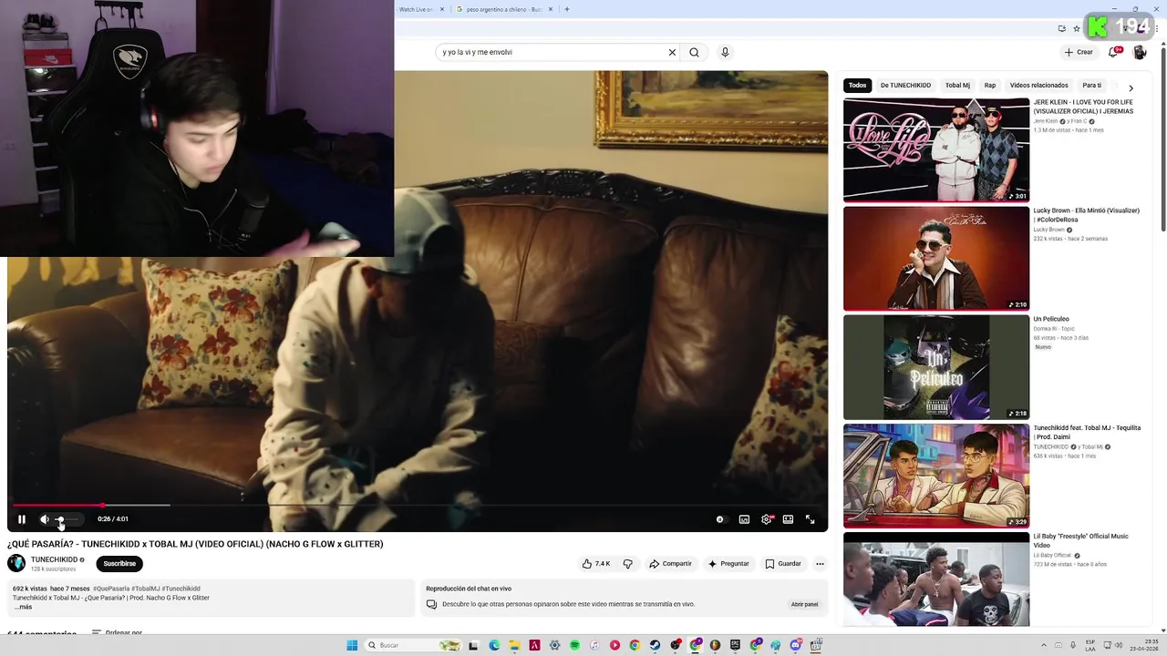Open the Windows Start menu
The height and width of the screenshot is (656, 1167).
click(x=352, y=645)
